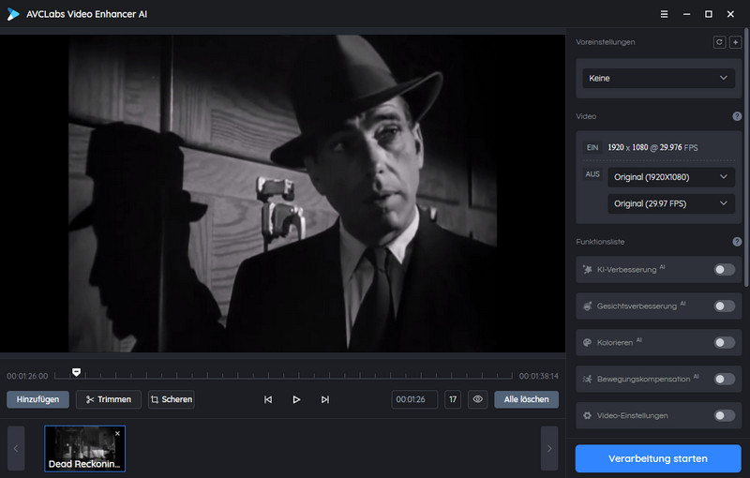Viewport: 750px width, 478px height.
Task: Click the KI-Verbesserung label
Action: pyautogui.click(x=626, y=270)
